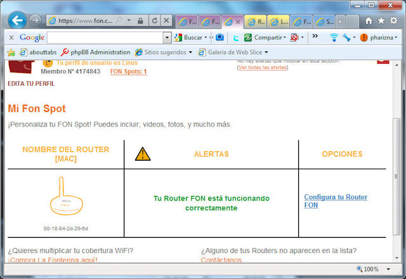Switch to the first 'F...' tab
The height and width of the screenshot is (279, 406).
[187, 22]
